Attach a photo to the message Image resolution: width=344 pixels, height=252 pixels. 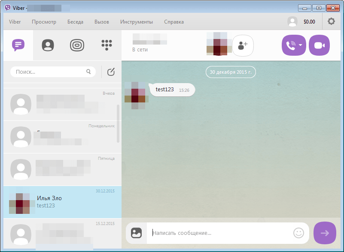[137, 233]
